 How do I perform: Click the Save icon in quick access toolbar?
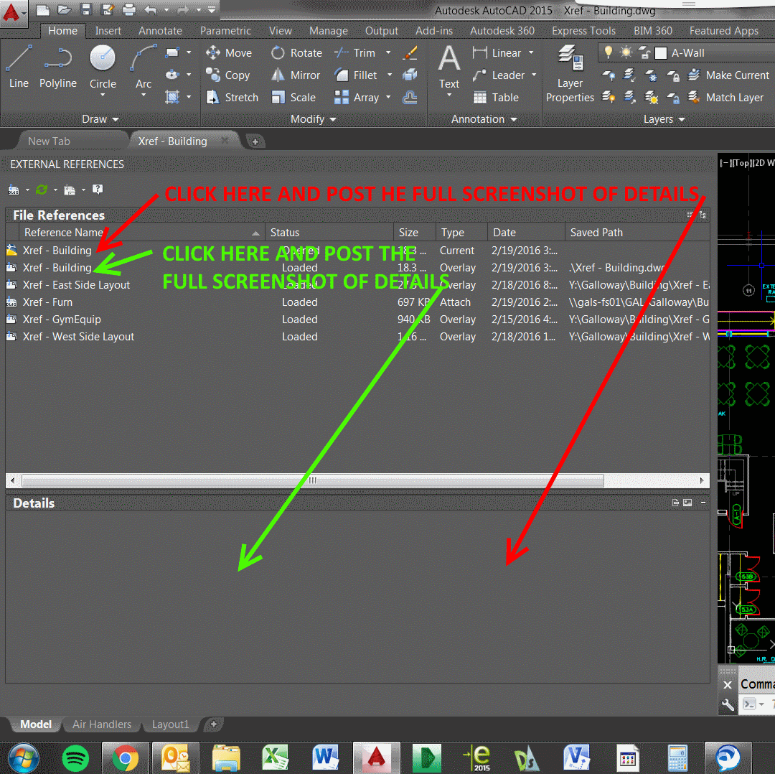[86, 9]
